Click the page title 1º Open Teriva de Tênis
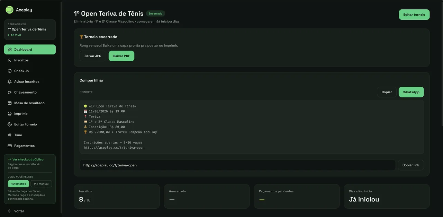Viewport: 443px width, 217px height. point(108,14)
